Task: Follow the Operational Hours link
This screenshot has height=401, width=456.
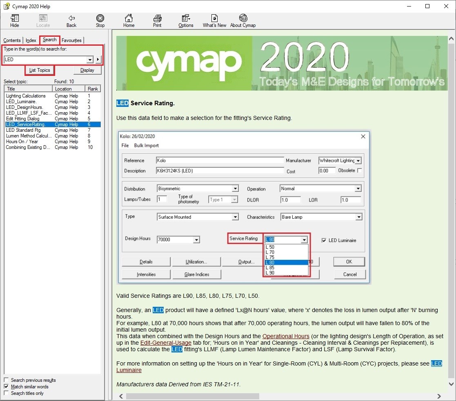Action: pyautogui.click(x=286, y=336)
